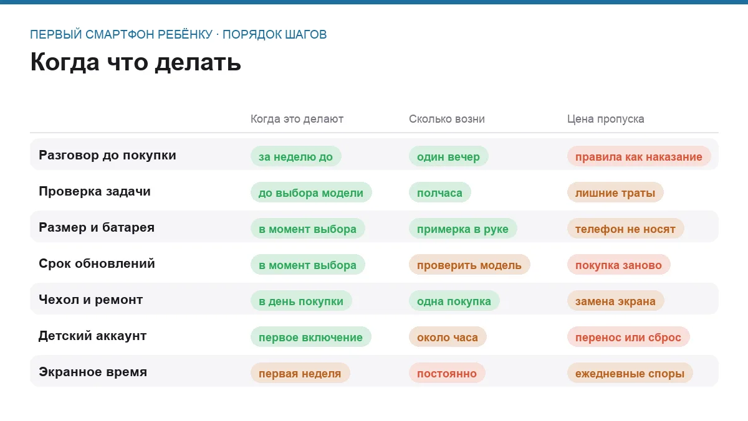Click the 'постоянно' pill
The image size is (748, 421).
tap(447, 373)
